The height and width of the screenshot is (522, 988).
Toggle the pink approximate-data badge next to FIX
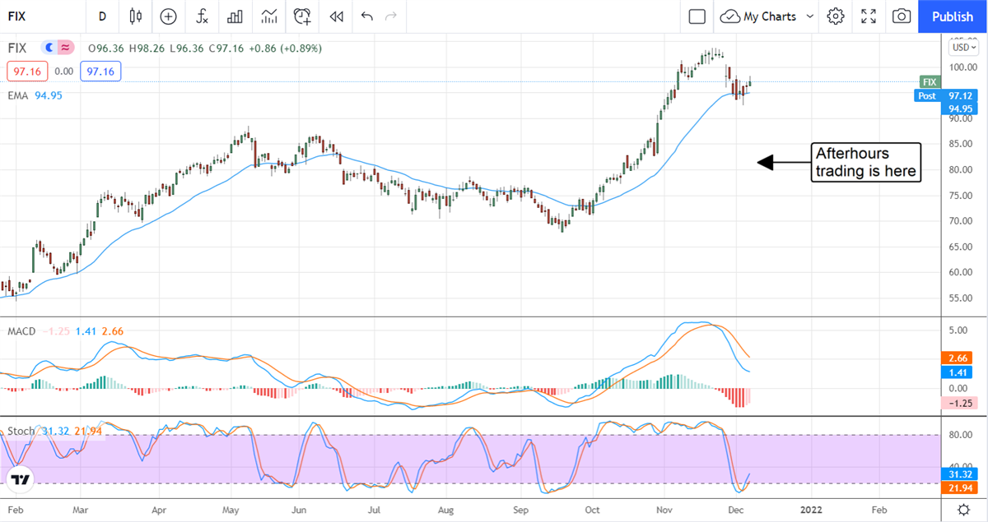pyautogui.click(x=65, y=48)
